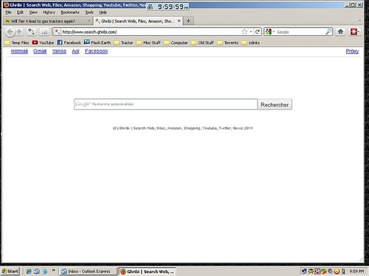This screenshot has width=369, height=276.
Task: Click the bar-chart toolbar icon
Action: pyautogui.click(x=44, y=32)
